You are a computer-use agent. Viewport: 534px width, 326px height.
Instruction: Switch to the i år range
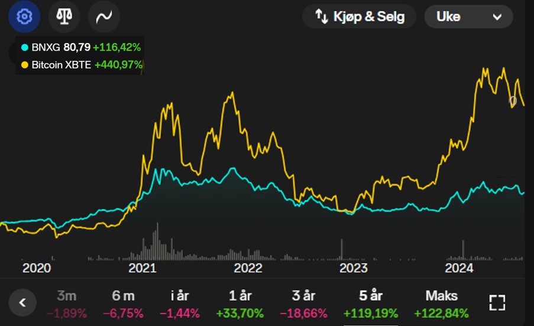180,304
